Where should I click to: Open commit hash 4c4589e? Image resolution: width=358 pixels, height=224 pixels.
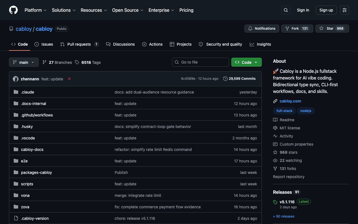[188, 79]
